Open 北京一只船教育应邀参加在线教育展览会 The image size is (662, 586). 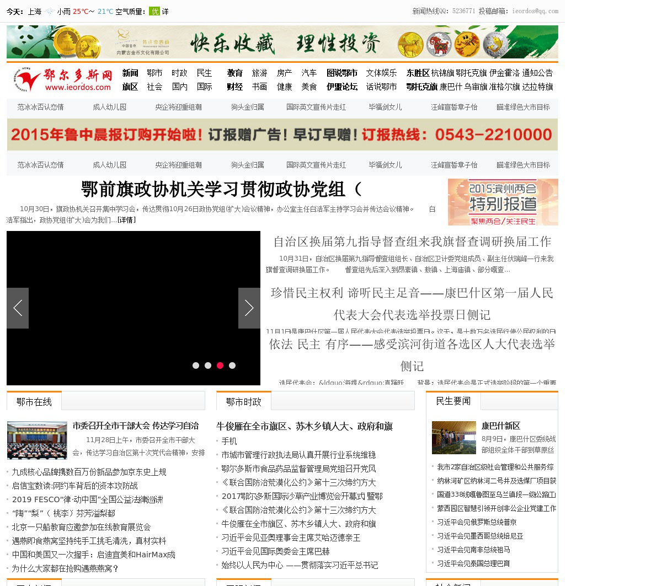point(81,527)
